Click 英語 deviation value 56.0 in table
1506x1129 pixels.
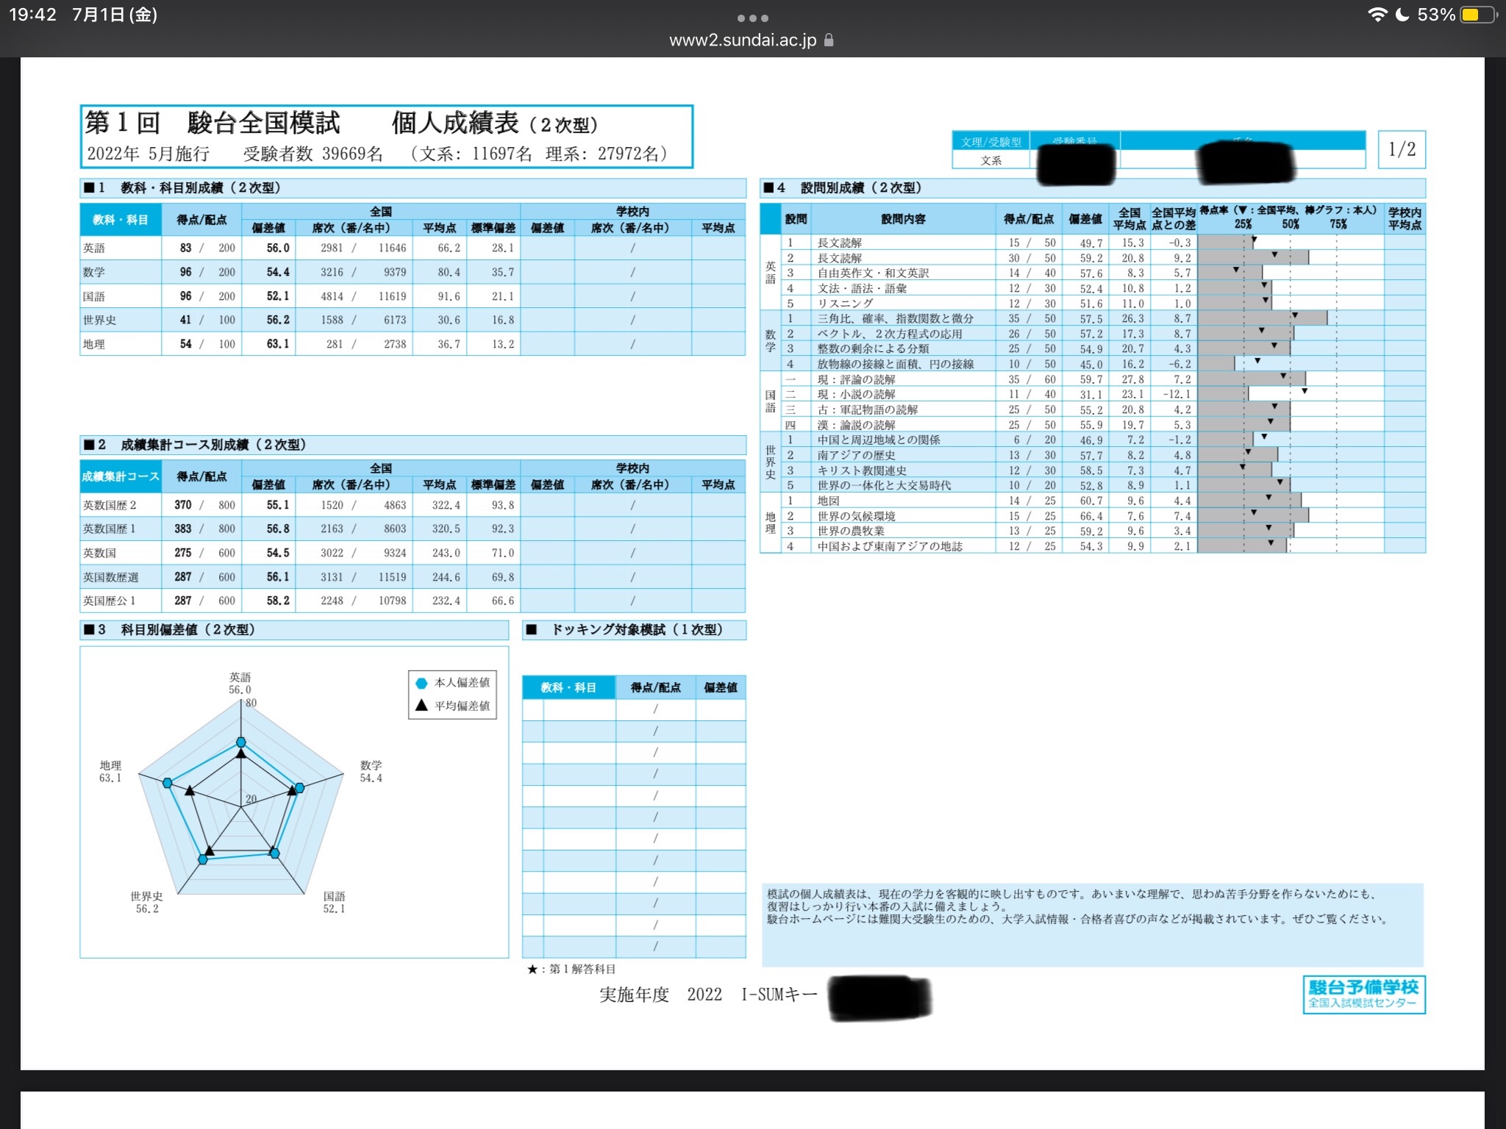pos(277,248)
